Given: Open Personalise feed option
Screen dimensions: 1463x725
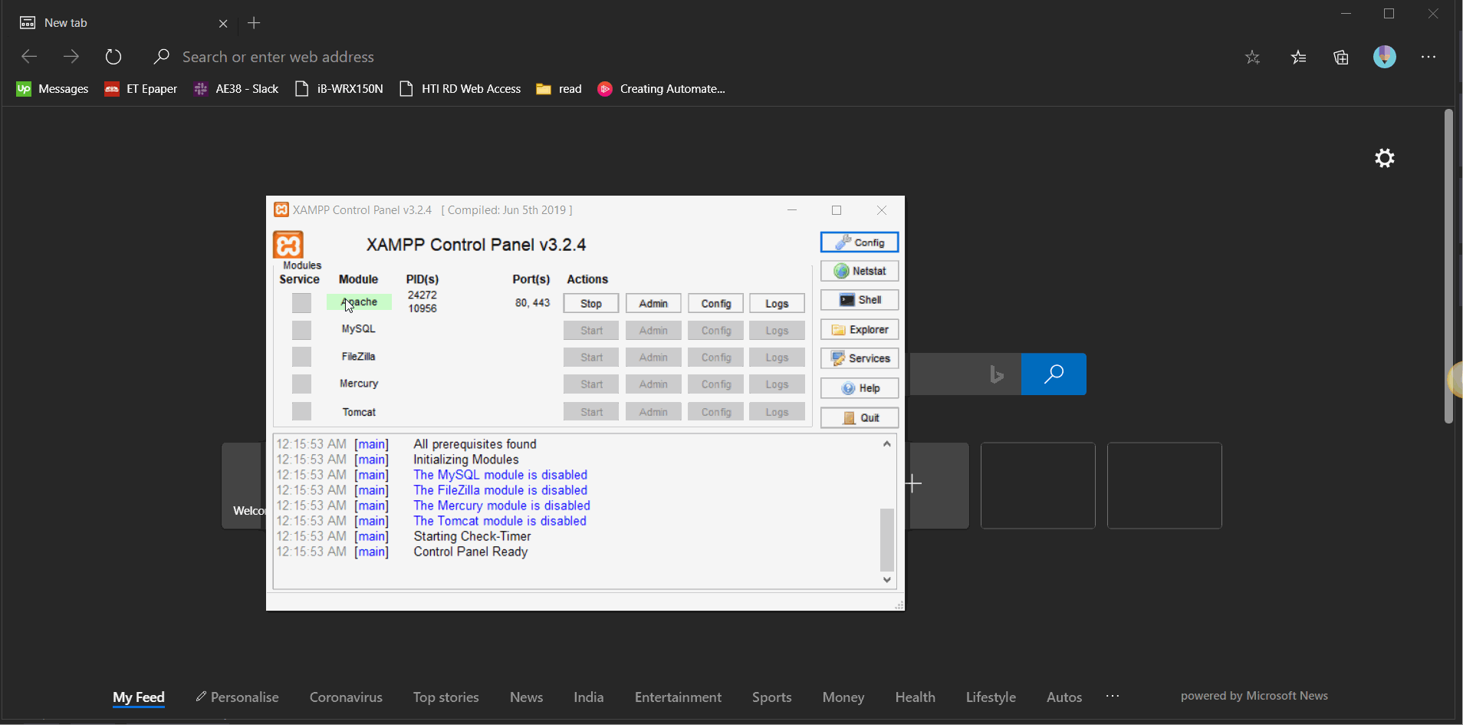Looking at the screenshot, I should click(238, 697).
